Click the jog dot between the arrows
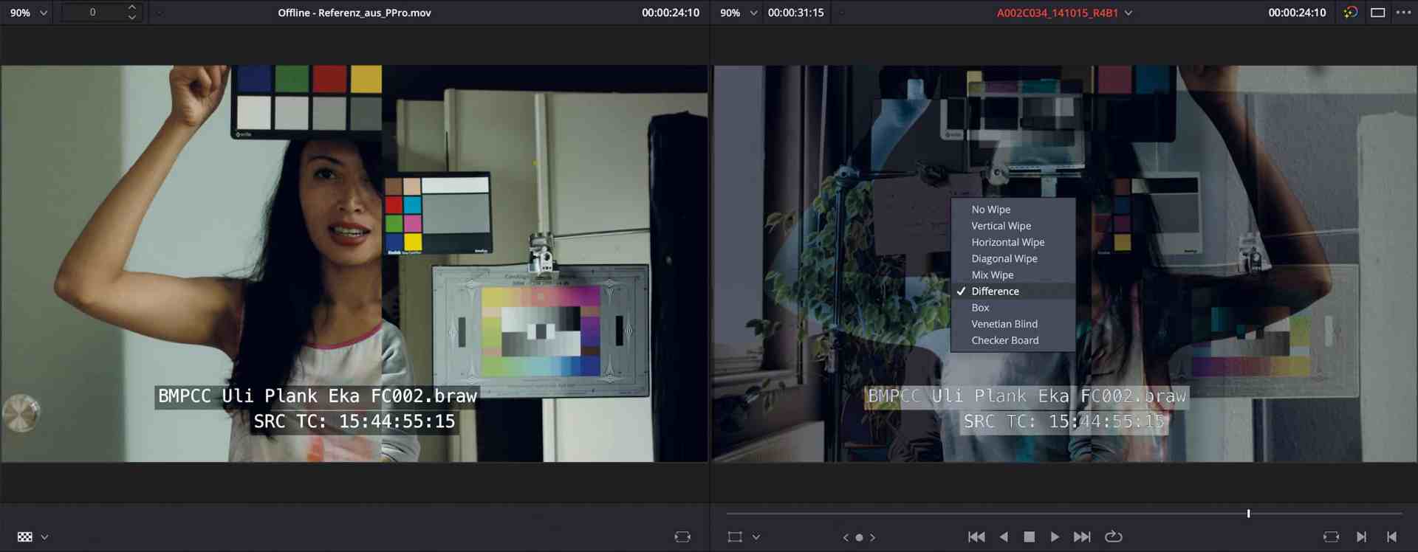The height and width of the screenshot is (552, 1418). [x=859, y=537]
